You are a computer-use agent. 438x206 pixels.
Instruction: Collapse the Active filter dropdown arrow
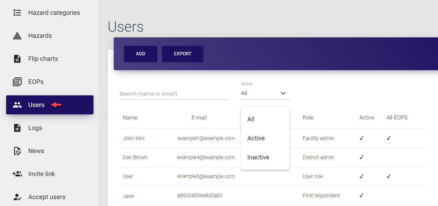point(283,93)
